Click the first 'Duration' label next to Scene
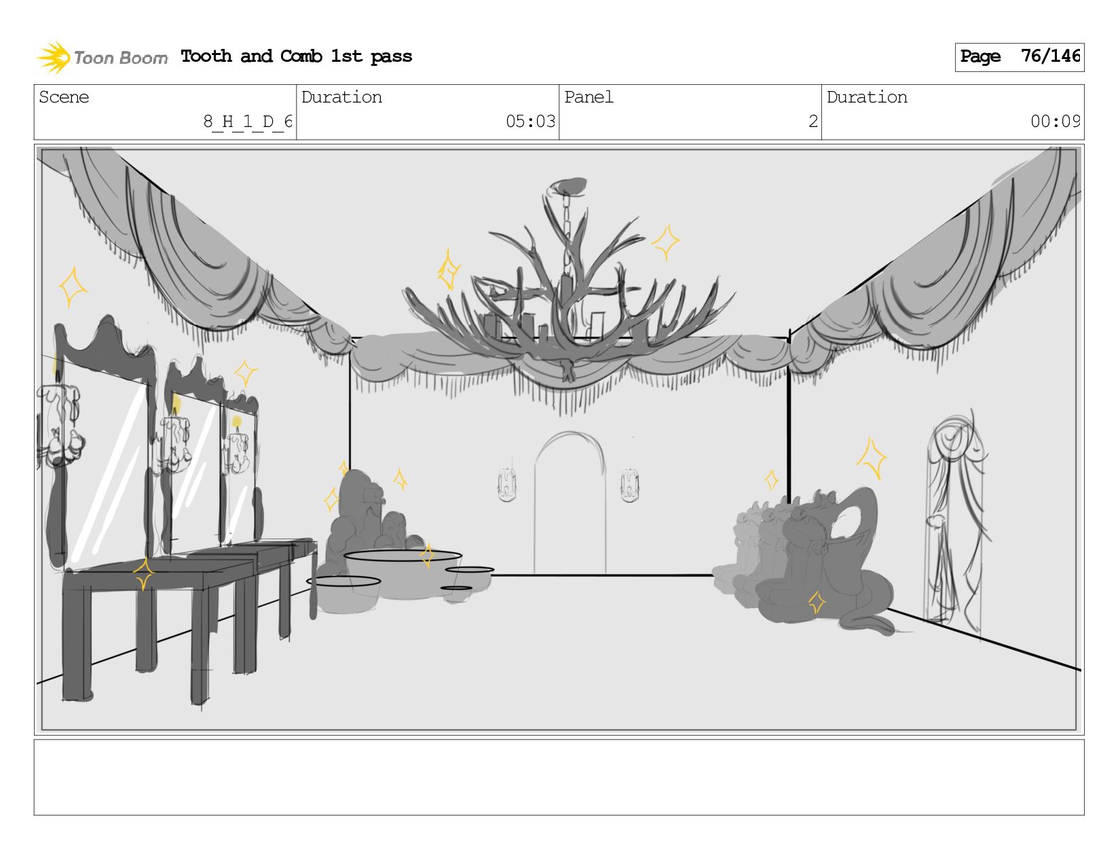The height and width of the screenshot is (866, 1120). point(341,97)
